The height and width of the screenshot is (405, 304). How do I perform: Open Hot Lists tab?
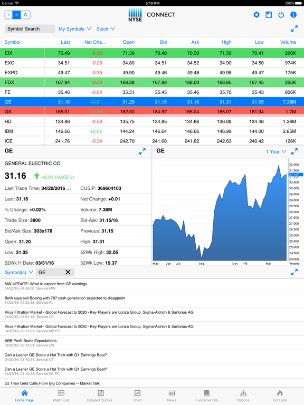coord(279,396)
